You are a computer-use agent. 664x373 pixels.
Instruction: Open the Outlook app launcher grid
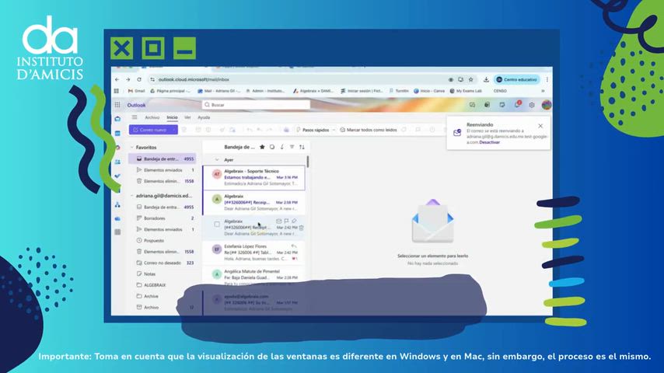[x=117, y=105]
